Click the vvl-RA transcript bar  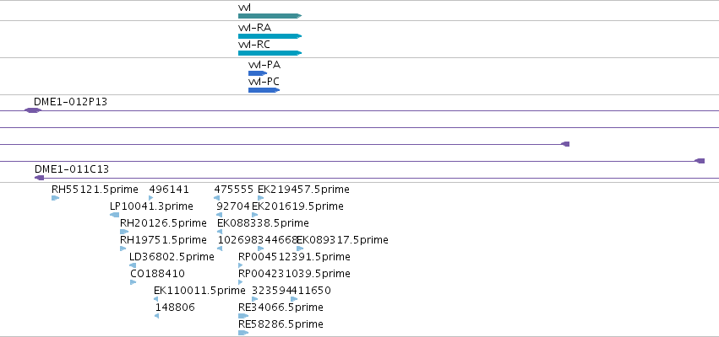click(270, 36)
